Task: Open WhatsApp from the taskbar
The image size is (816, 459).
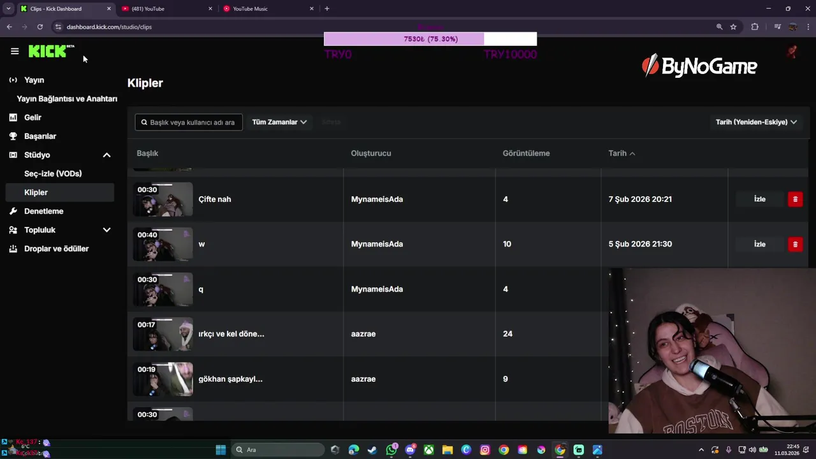Action: [391, 449]
